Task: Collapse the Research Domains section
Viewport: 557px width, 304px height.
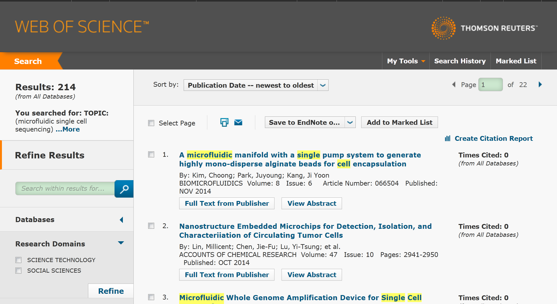Action: tap(121, 243)
